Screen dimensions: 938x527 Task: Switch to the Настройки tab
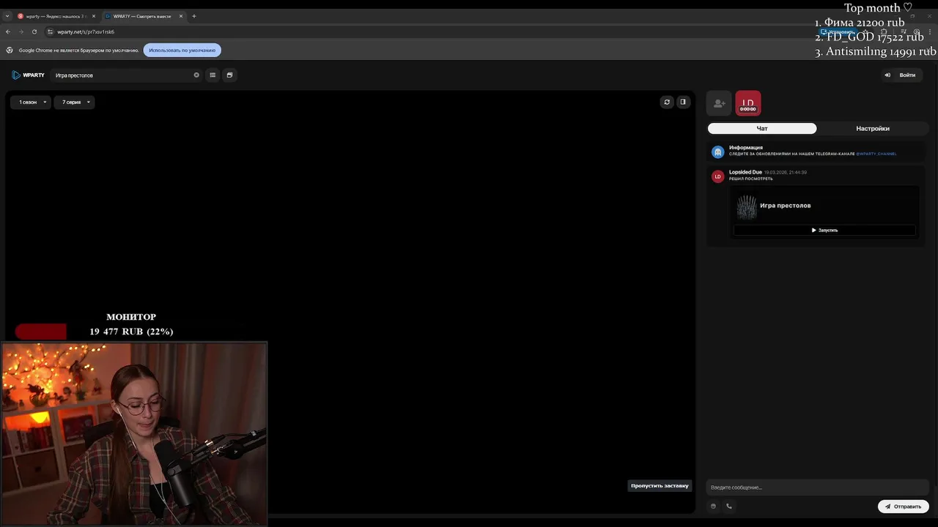tap(873, 128)
